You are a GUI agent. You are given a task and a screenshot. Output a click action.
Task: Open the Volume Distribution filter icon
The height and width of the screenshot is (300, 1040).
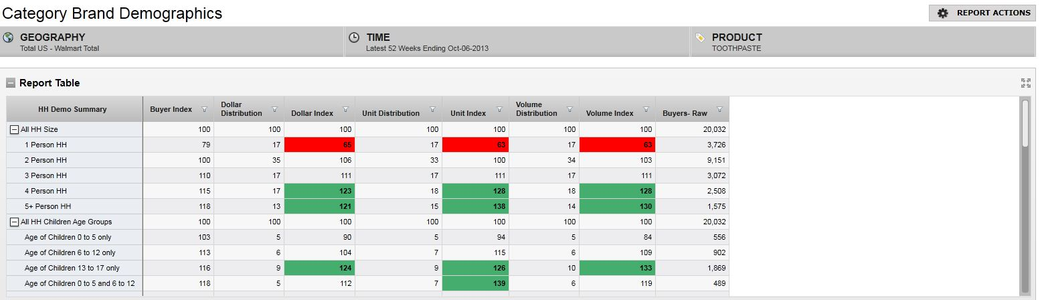[570, 109]
